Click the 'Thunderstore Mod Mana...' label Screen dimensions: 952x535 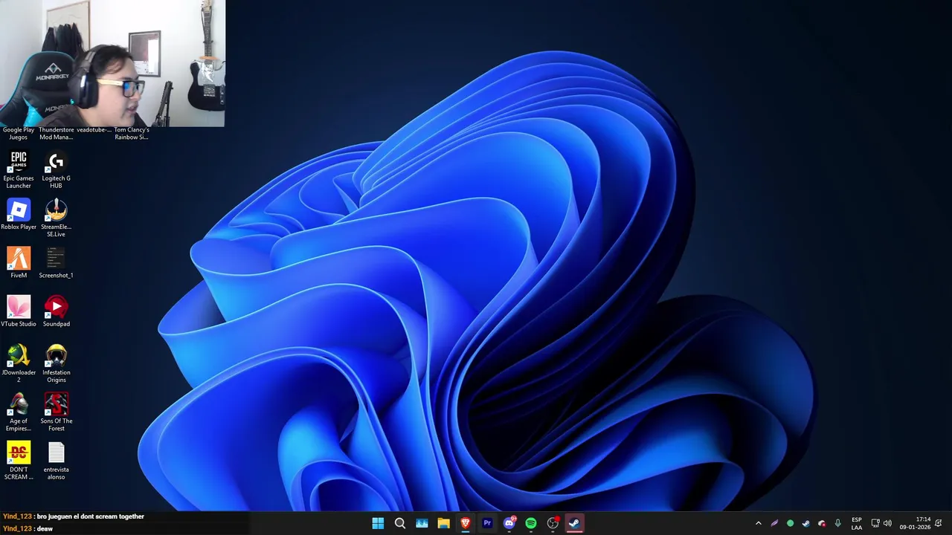pos(56,133)
